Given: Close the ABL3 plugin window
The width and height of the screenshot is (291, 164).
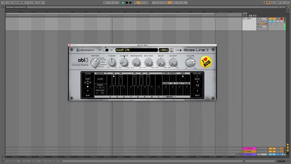Looking at the screenshot, I should pos(70,45).
